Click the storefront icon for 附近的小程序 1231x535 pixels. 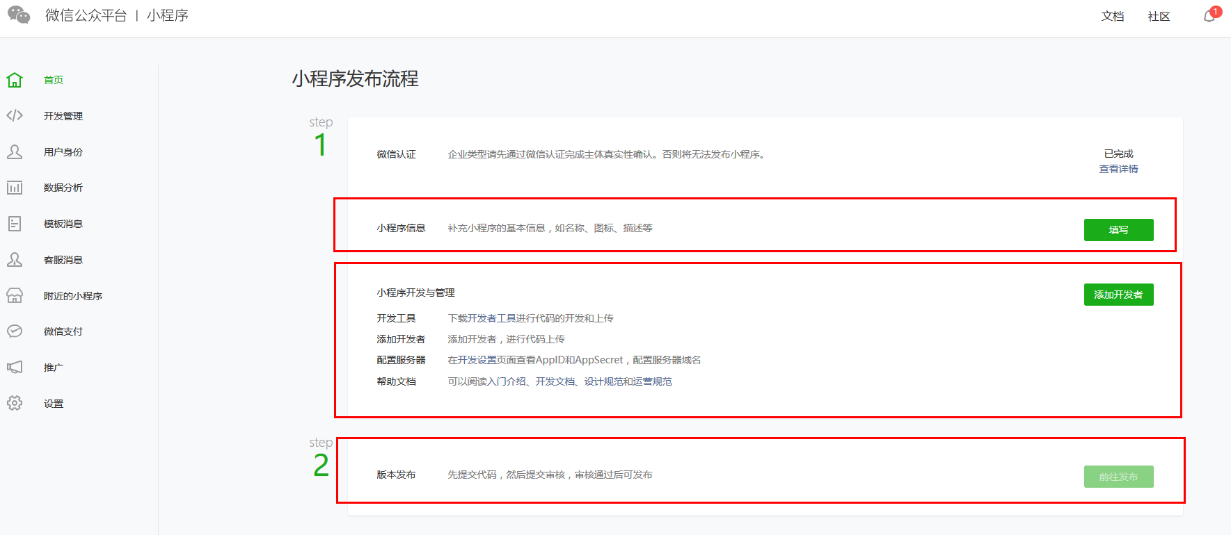pos(15,295)
